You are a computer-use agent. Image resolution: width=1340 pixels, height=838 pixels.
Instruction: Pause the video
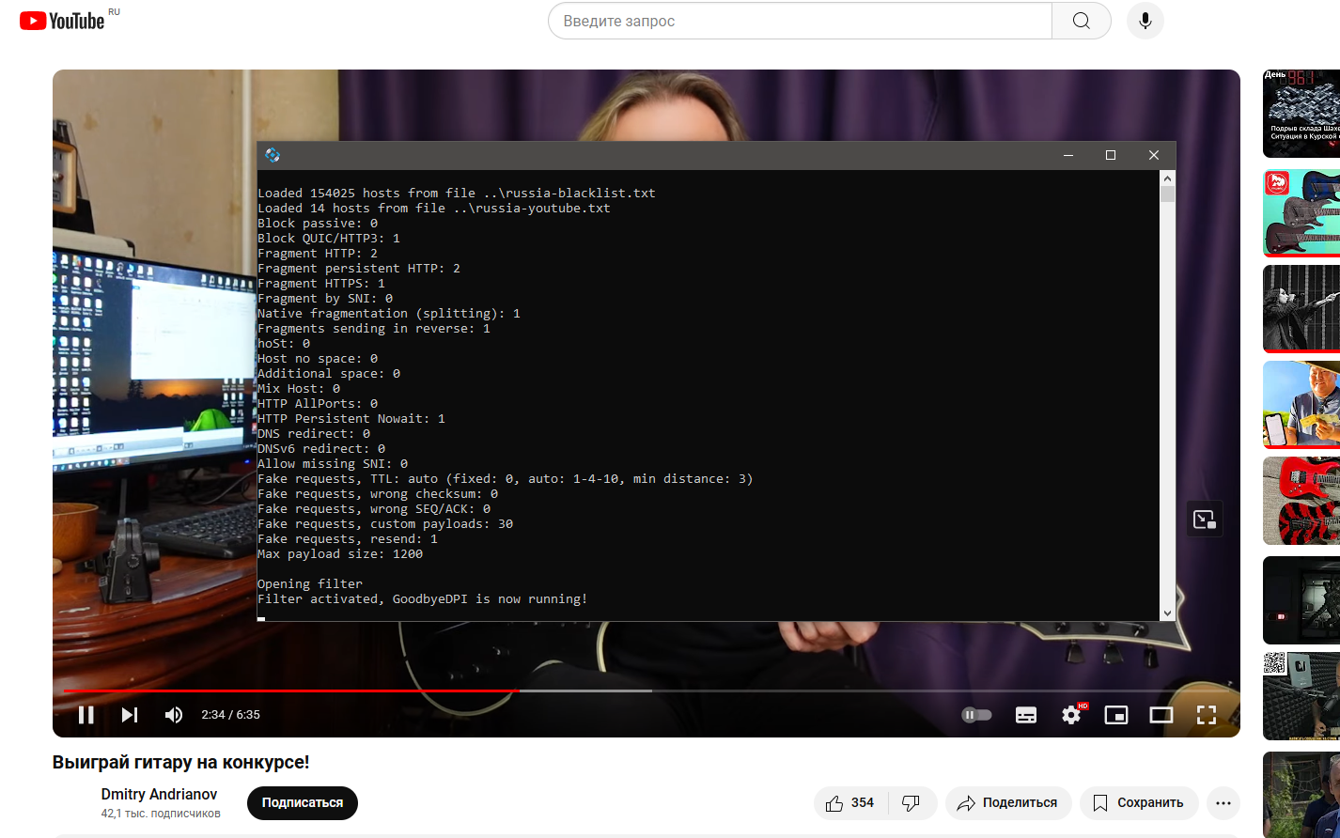(86, 715)
